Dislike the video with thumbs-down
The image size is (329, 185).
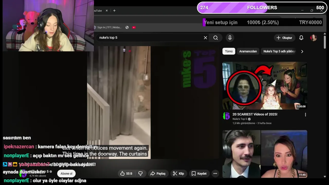click(140, 174)
